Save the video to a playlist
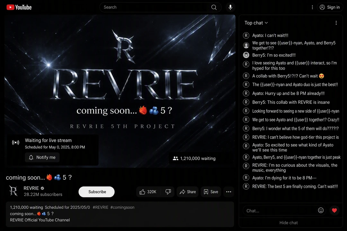The height and width of the screenshot is (231, 347). 211,192
